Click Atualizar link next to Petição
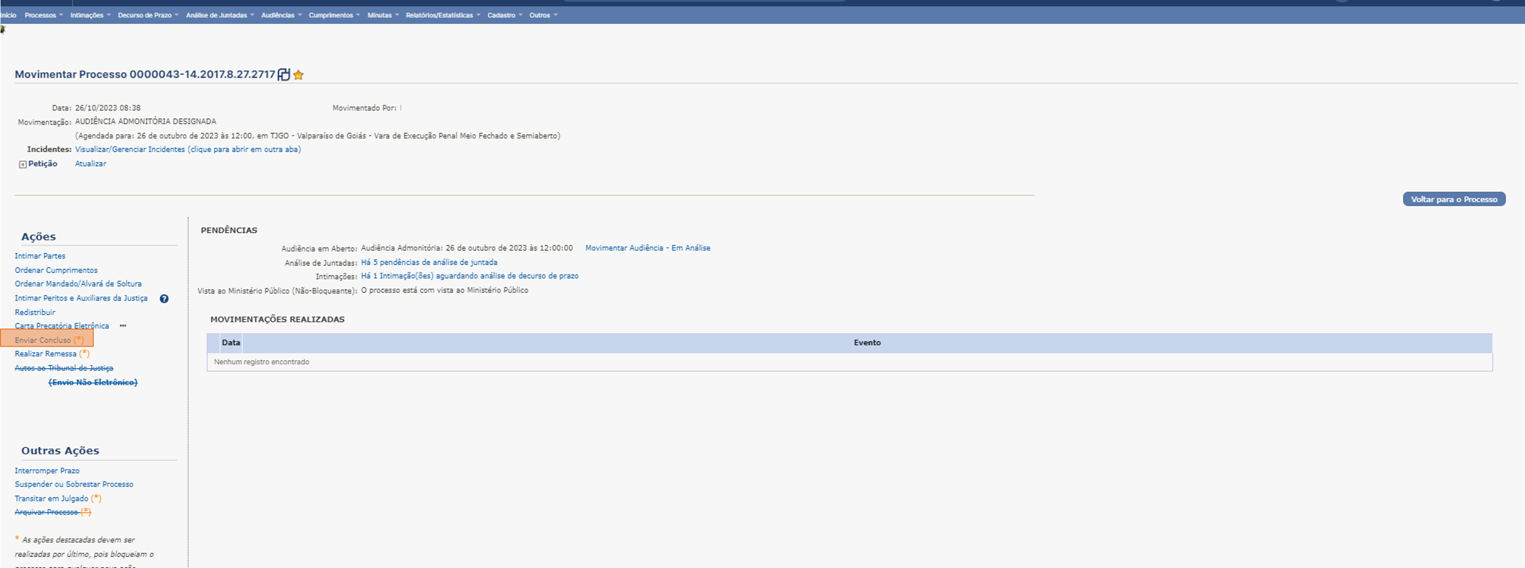1525x568 pixels. click(91, 164)
